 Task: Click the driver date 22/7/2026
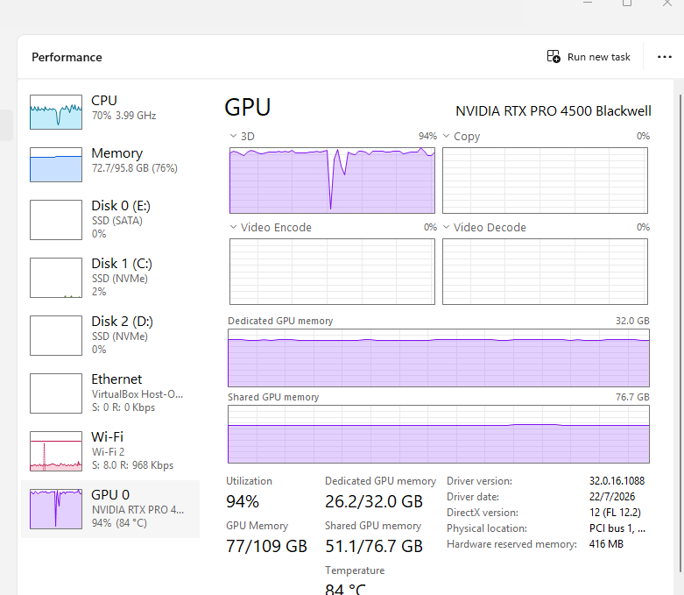612,496
